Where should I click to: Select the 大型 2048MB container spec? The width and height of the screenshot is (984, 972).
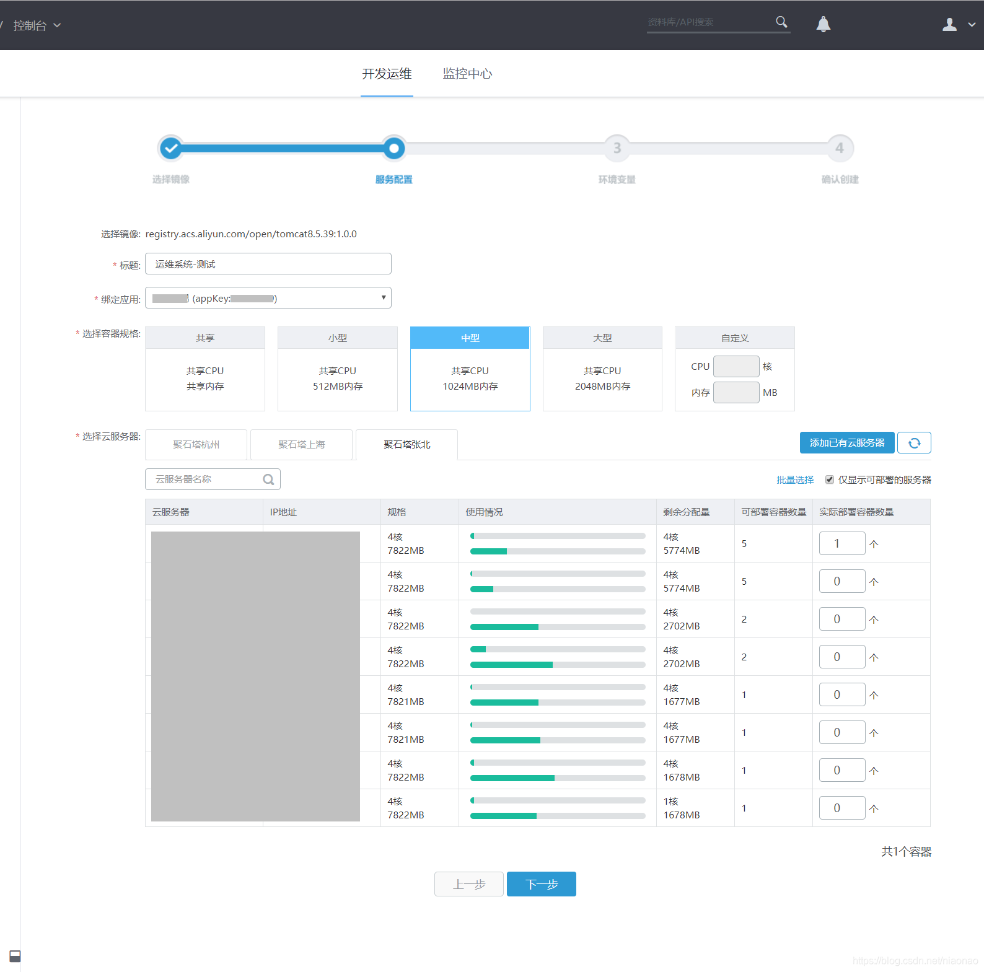[x=602, y=369]
